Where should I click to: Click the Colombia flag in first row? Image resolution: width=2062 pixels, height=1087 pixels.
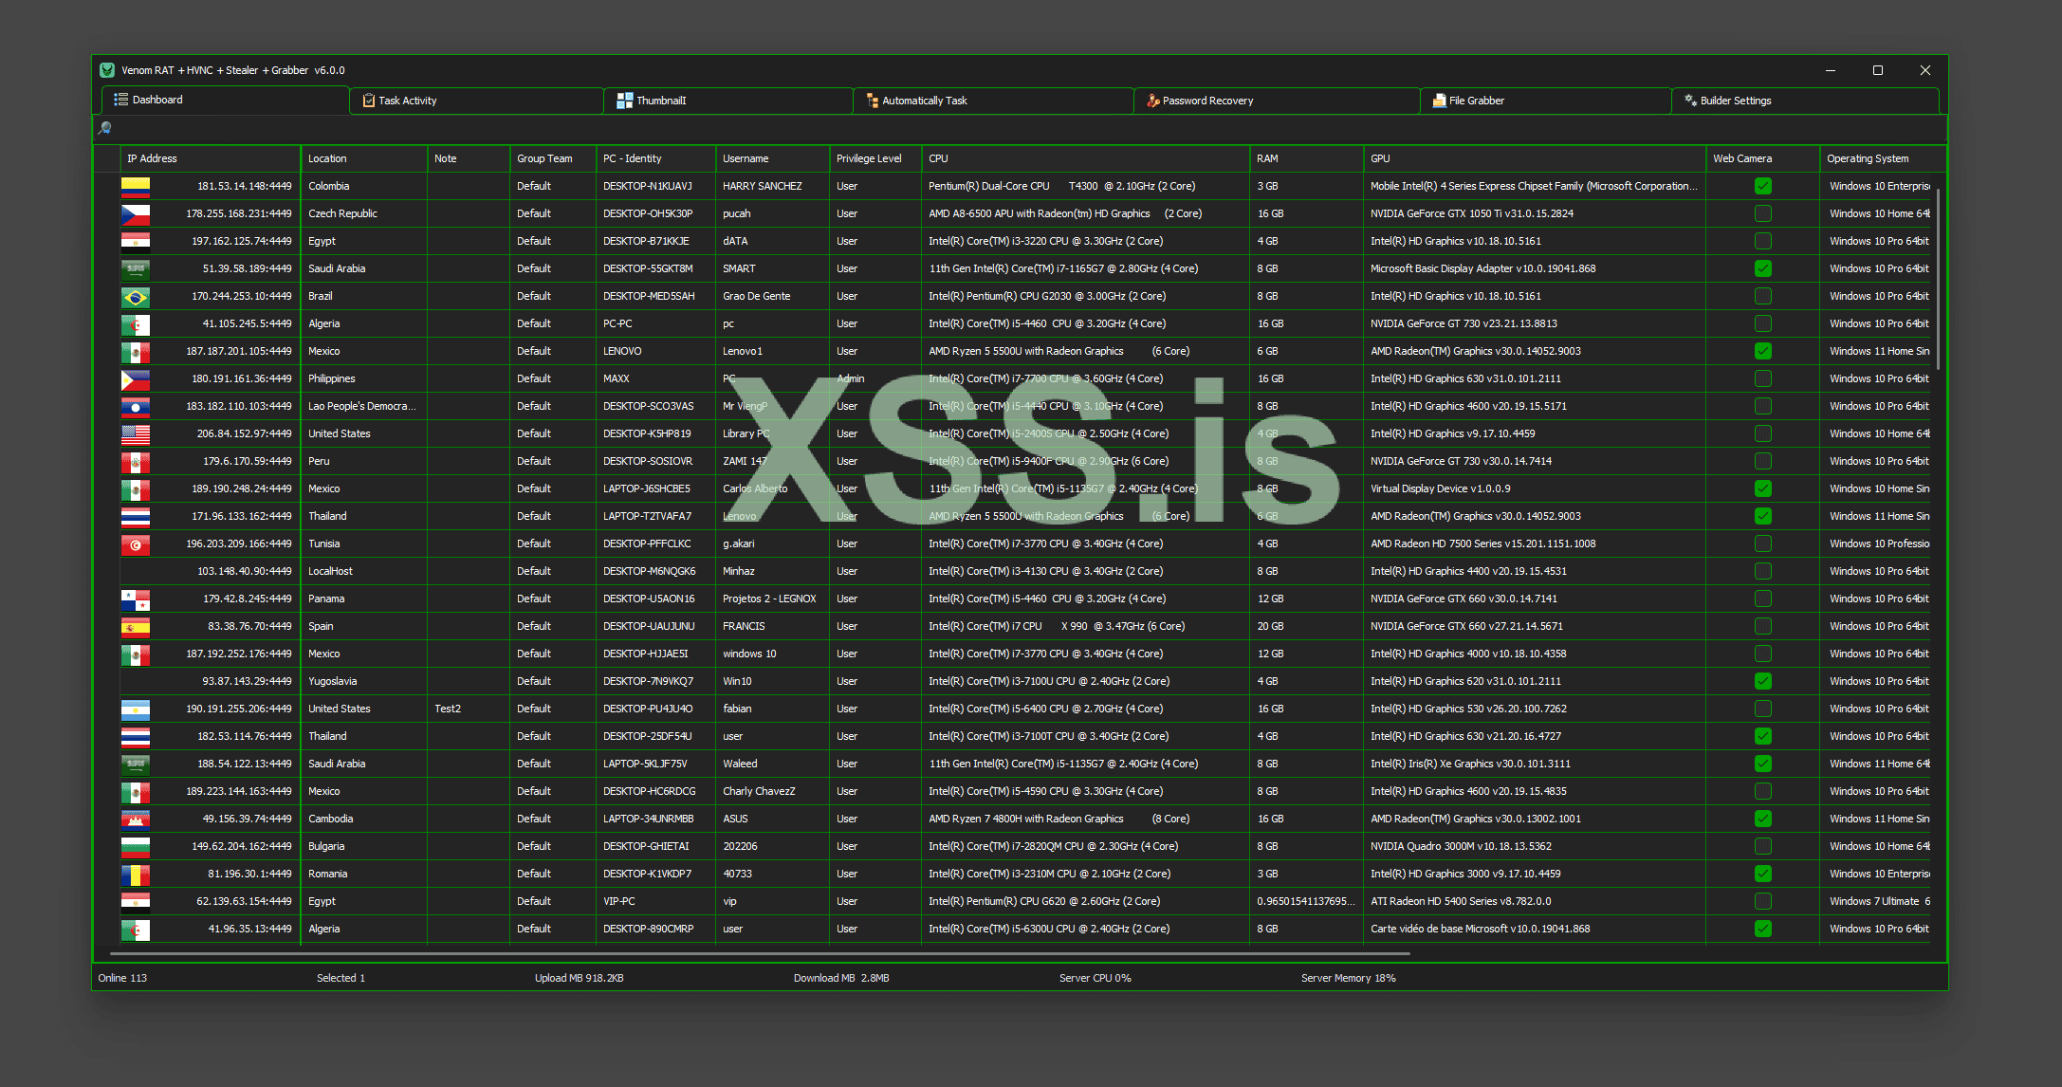coord(136,186)
